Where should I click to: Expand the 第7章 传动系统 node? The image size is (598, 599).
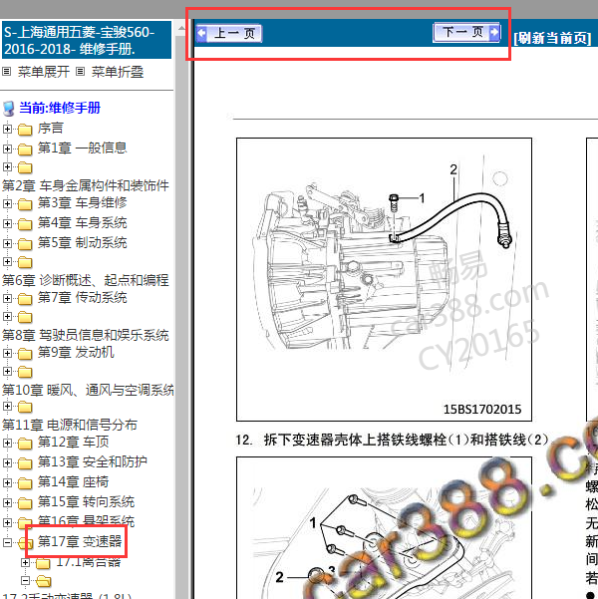click(7, 298)
